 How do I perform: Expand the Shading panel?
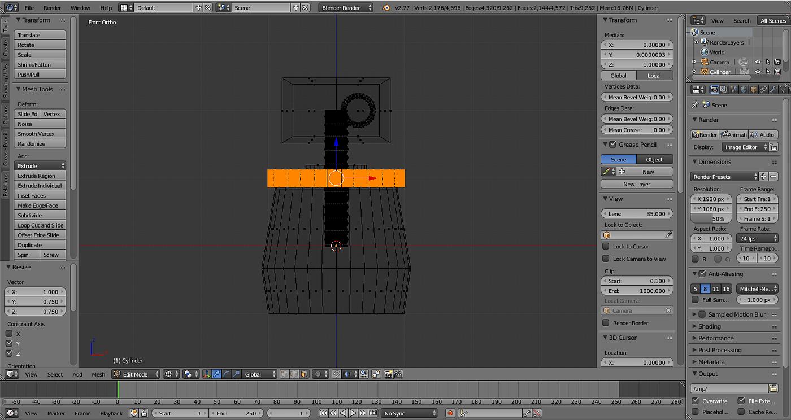tap(695, 326)
